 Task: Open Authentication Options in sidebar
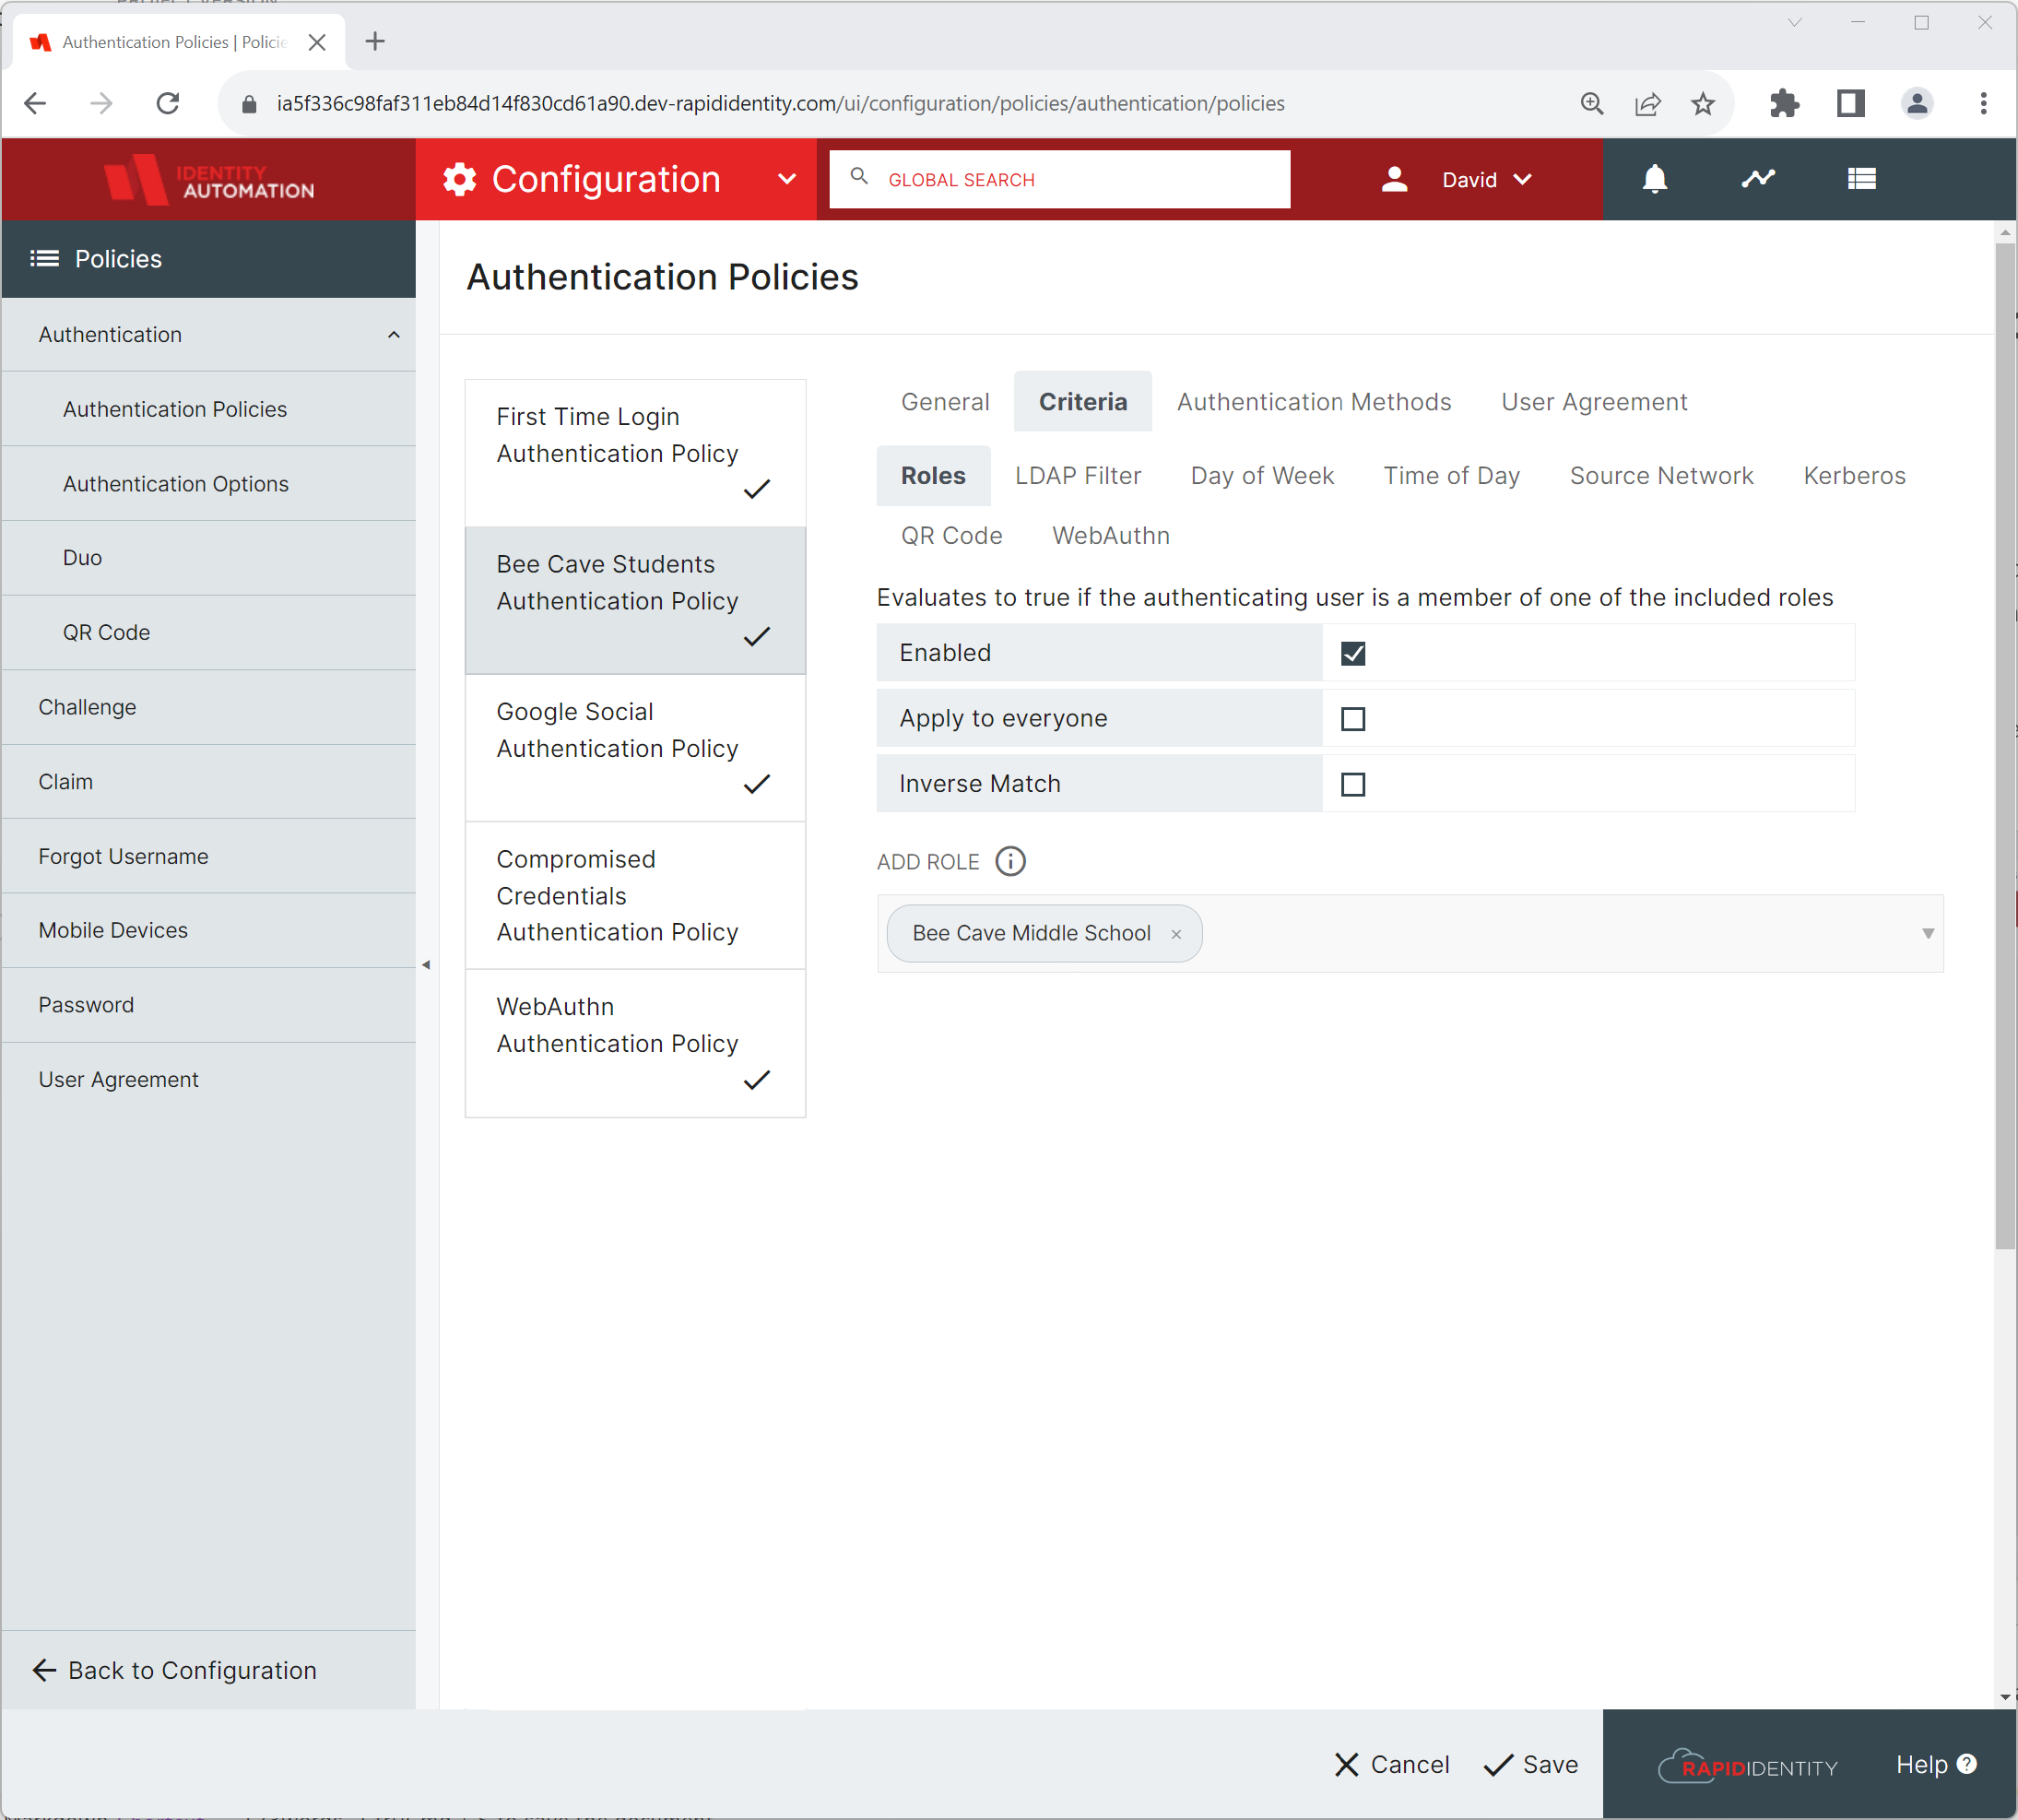pos(209,484)
